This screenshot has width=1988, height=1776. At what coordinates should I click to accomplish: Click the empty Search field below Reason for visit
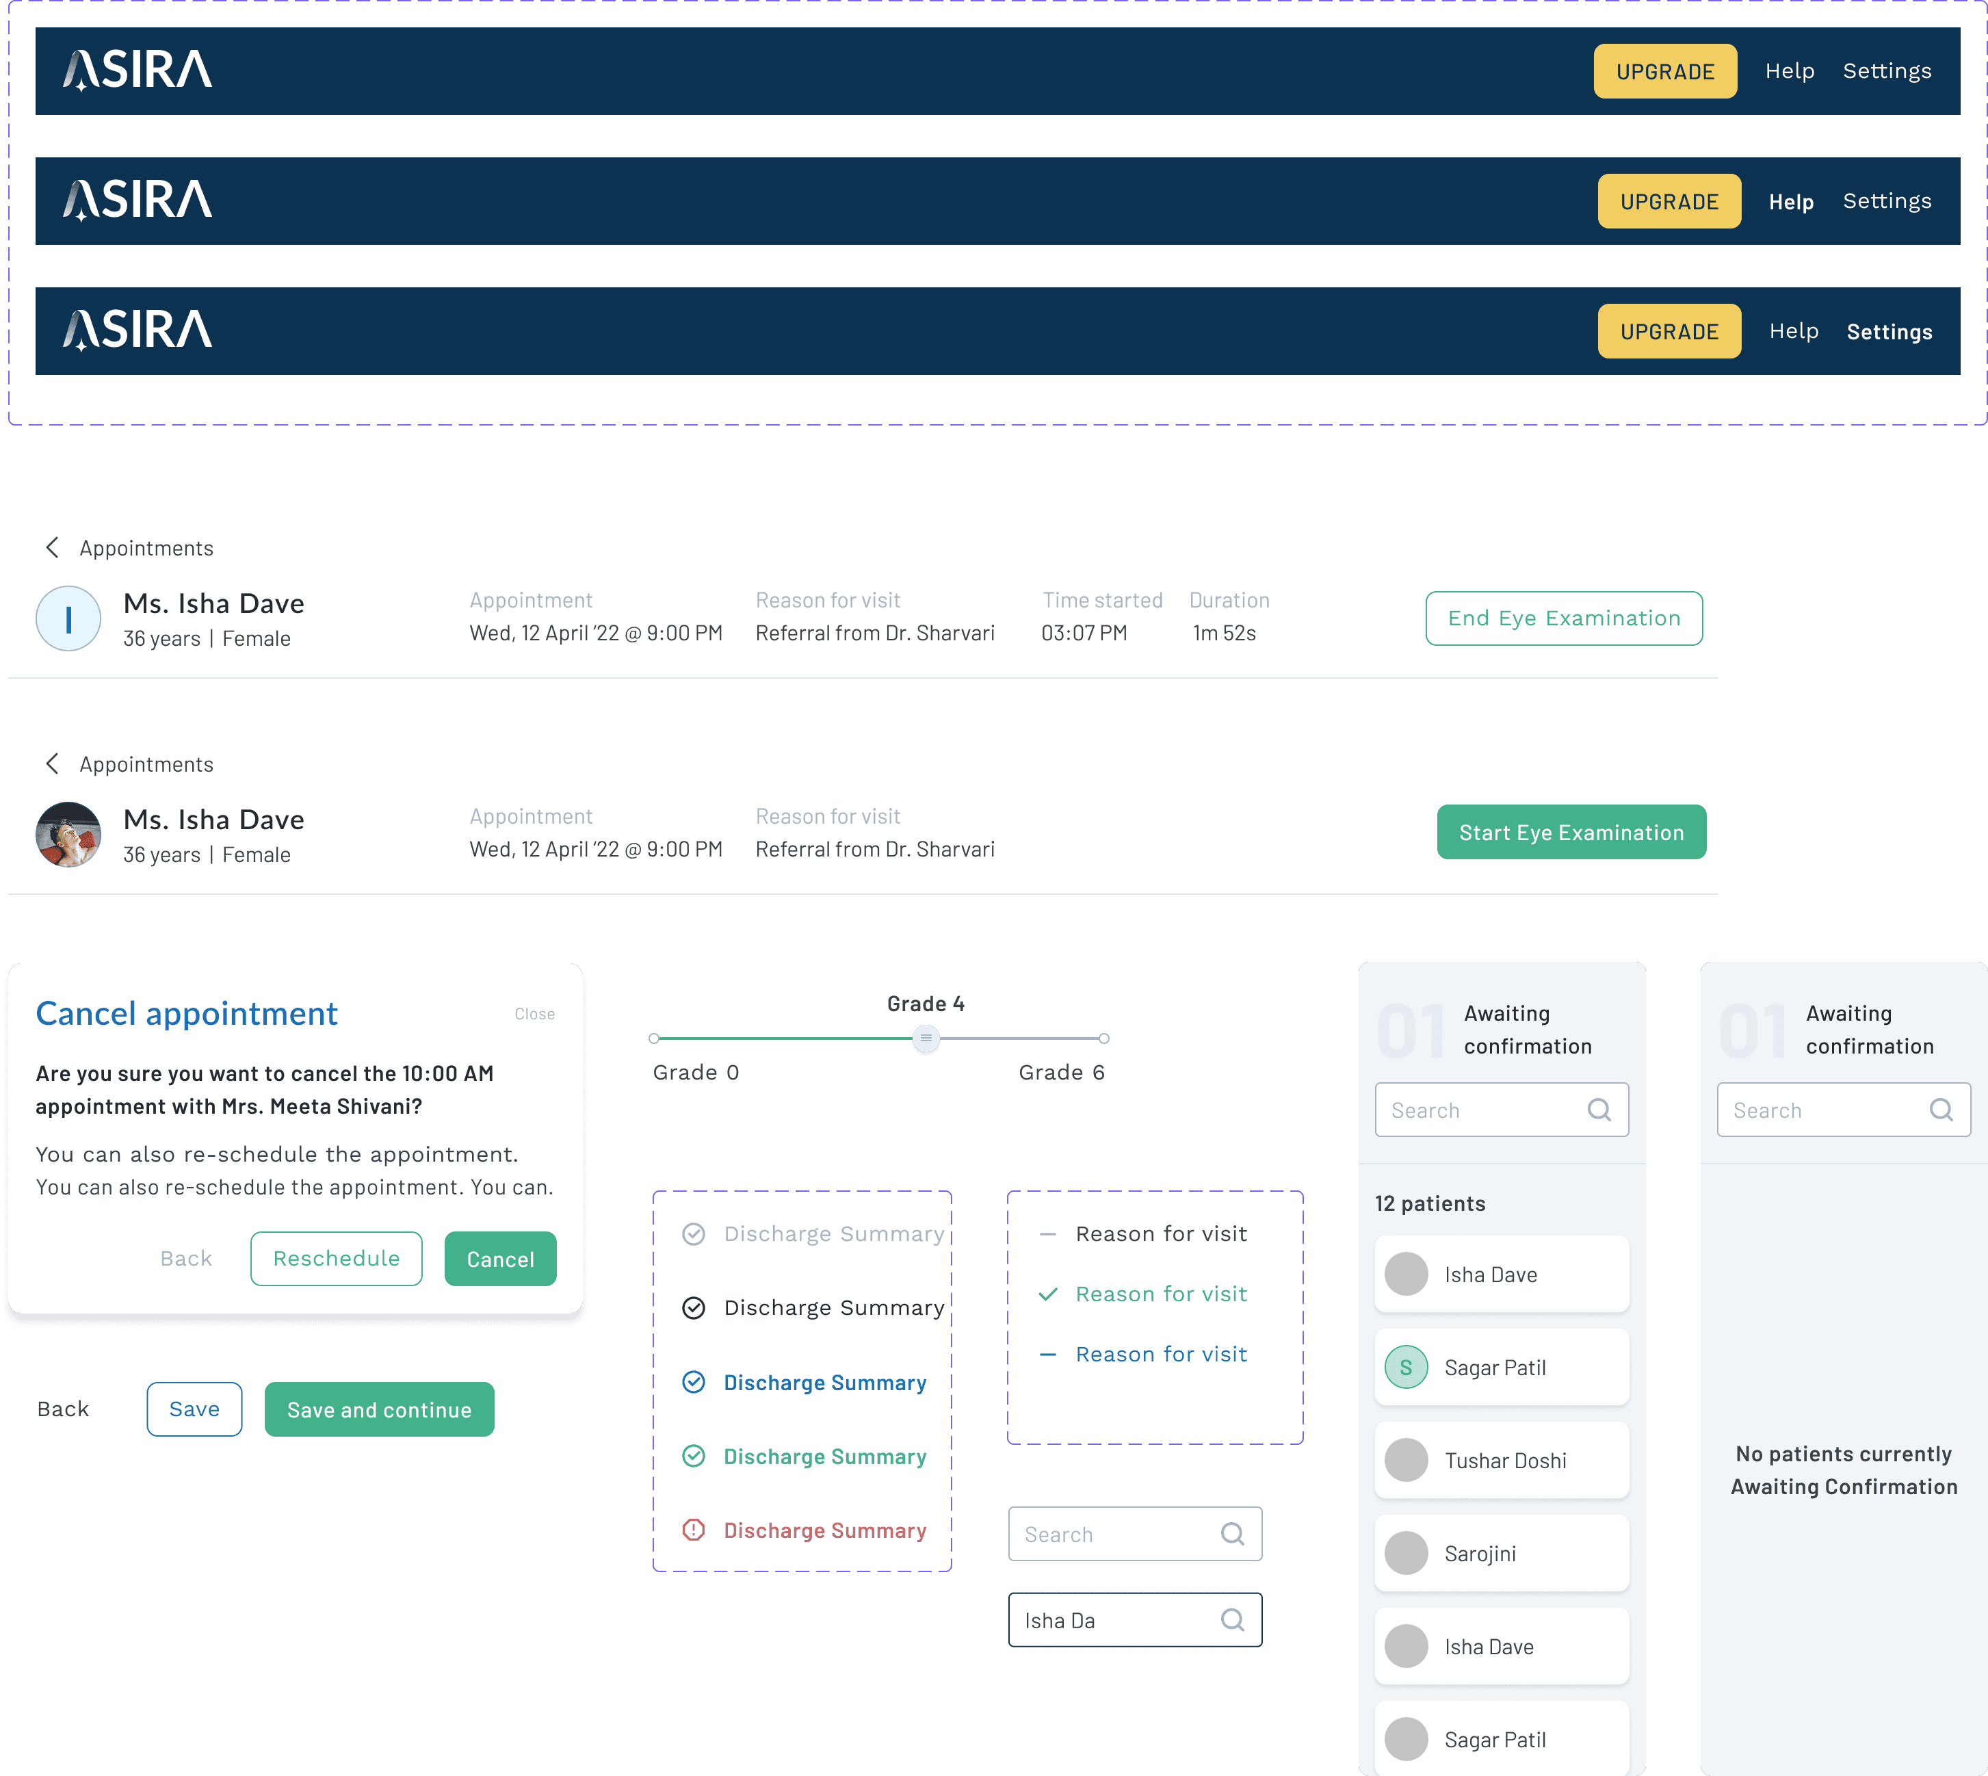(1112, 1534)
